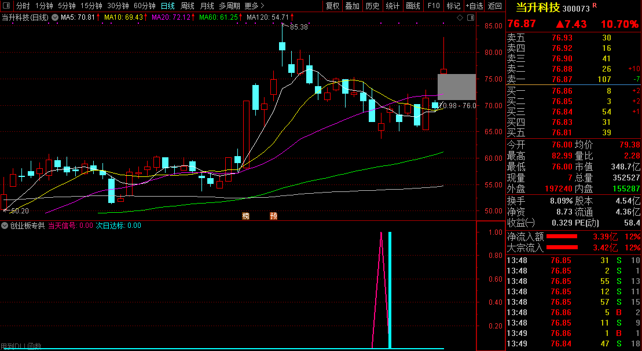
Task: Click the panel layout icon at top-left
Action: 5,6
